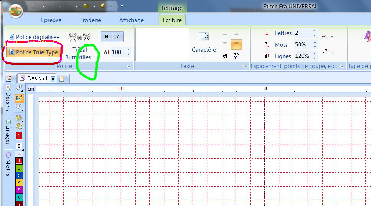
Task: Create a new design tab
Action: pyautogui.click(x=63, y=79)
